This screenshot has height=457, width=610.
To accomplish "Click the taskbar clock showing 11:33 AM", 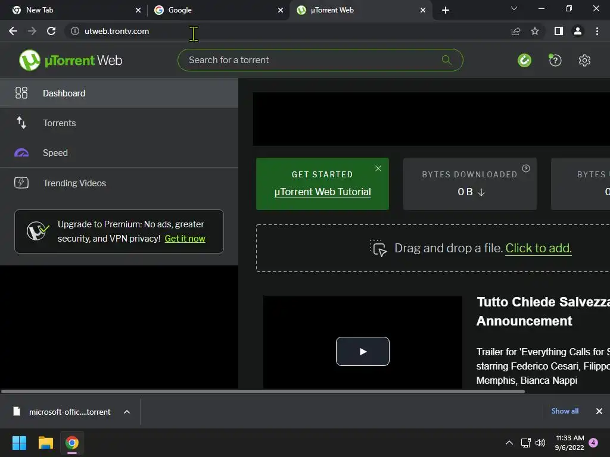I will pos(569,443).
